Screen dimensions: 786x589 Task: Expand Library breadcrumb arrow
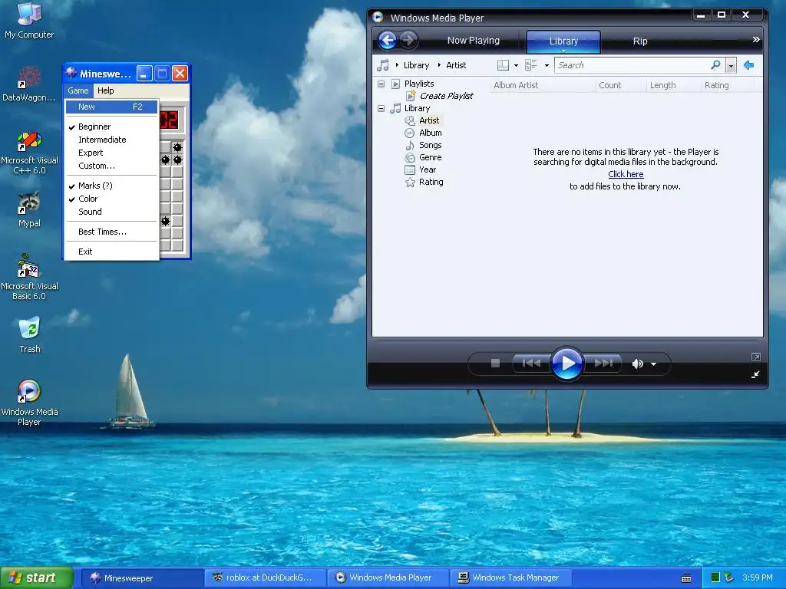coord(397,65)
